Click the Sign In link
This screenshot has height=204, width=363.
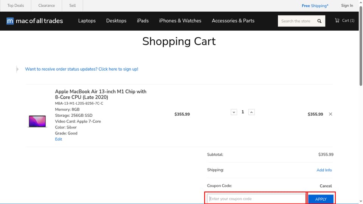click(x=347, y=6)
